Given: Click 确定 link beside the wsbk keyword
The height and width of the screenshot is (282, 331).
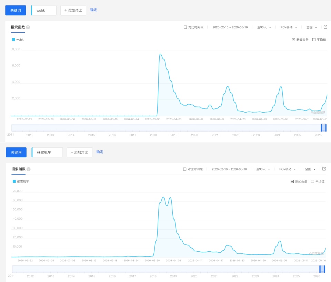Looking at the screenshot, I should click(94, 10).
